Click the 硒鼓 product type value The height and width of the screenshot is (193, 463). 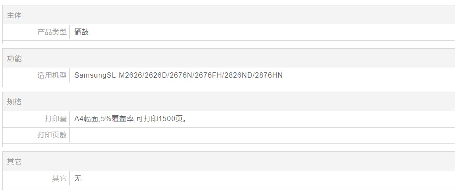tap(82, 32)
